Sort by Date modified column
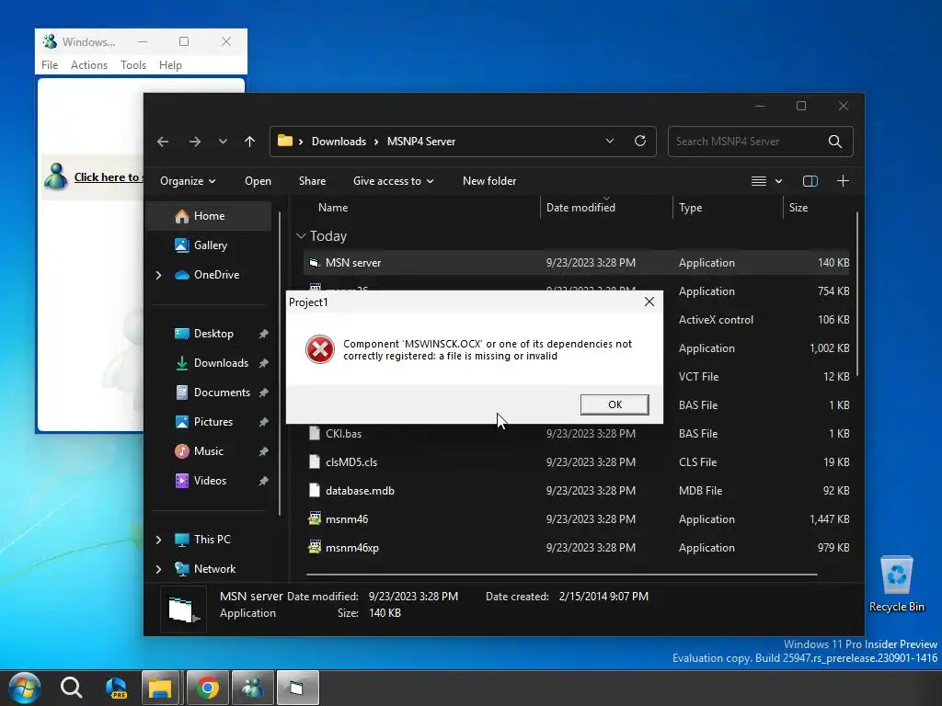Viewport: 942px width, 706px height. 580,208
